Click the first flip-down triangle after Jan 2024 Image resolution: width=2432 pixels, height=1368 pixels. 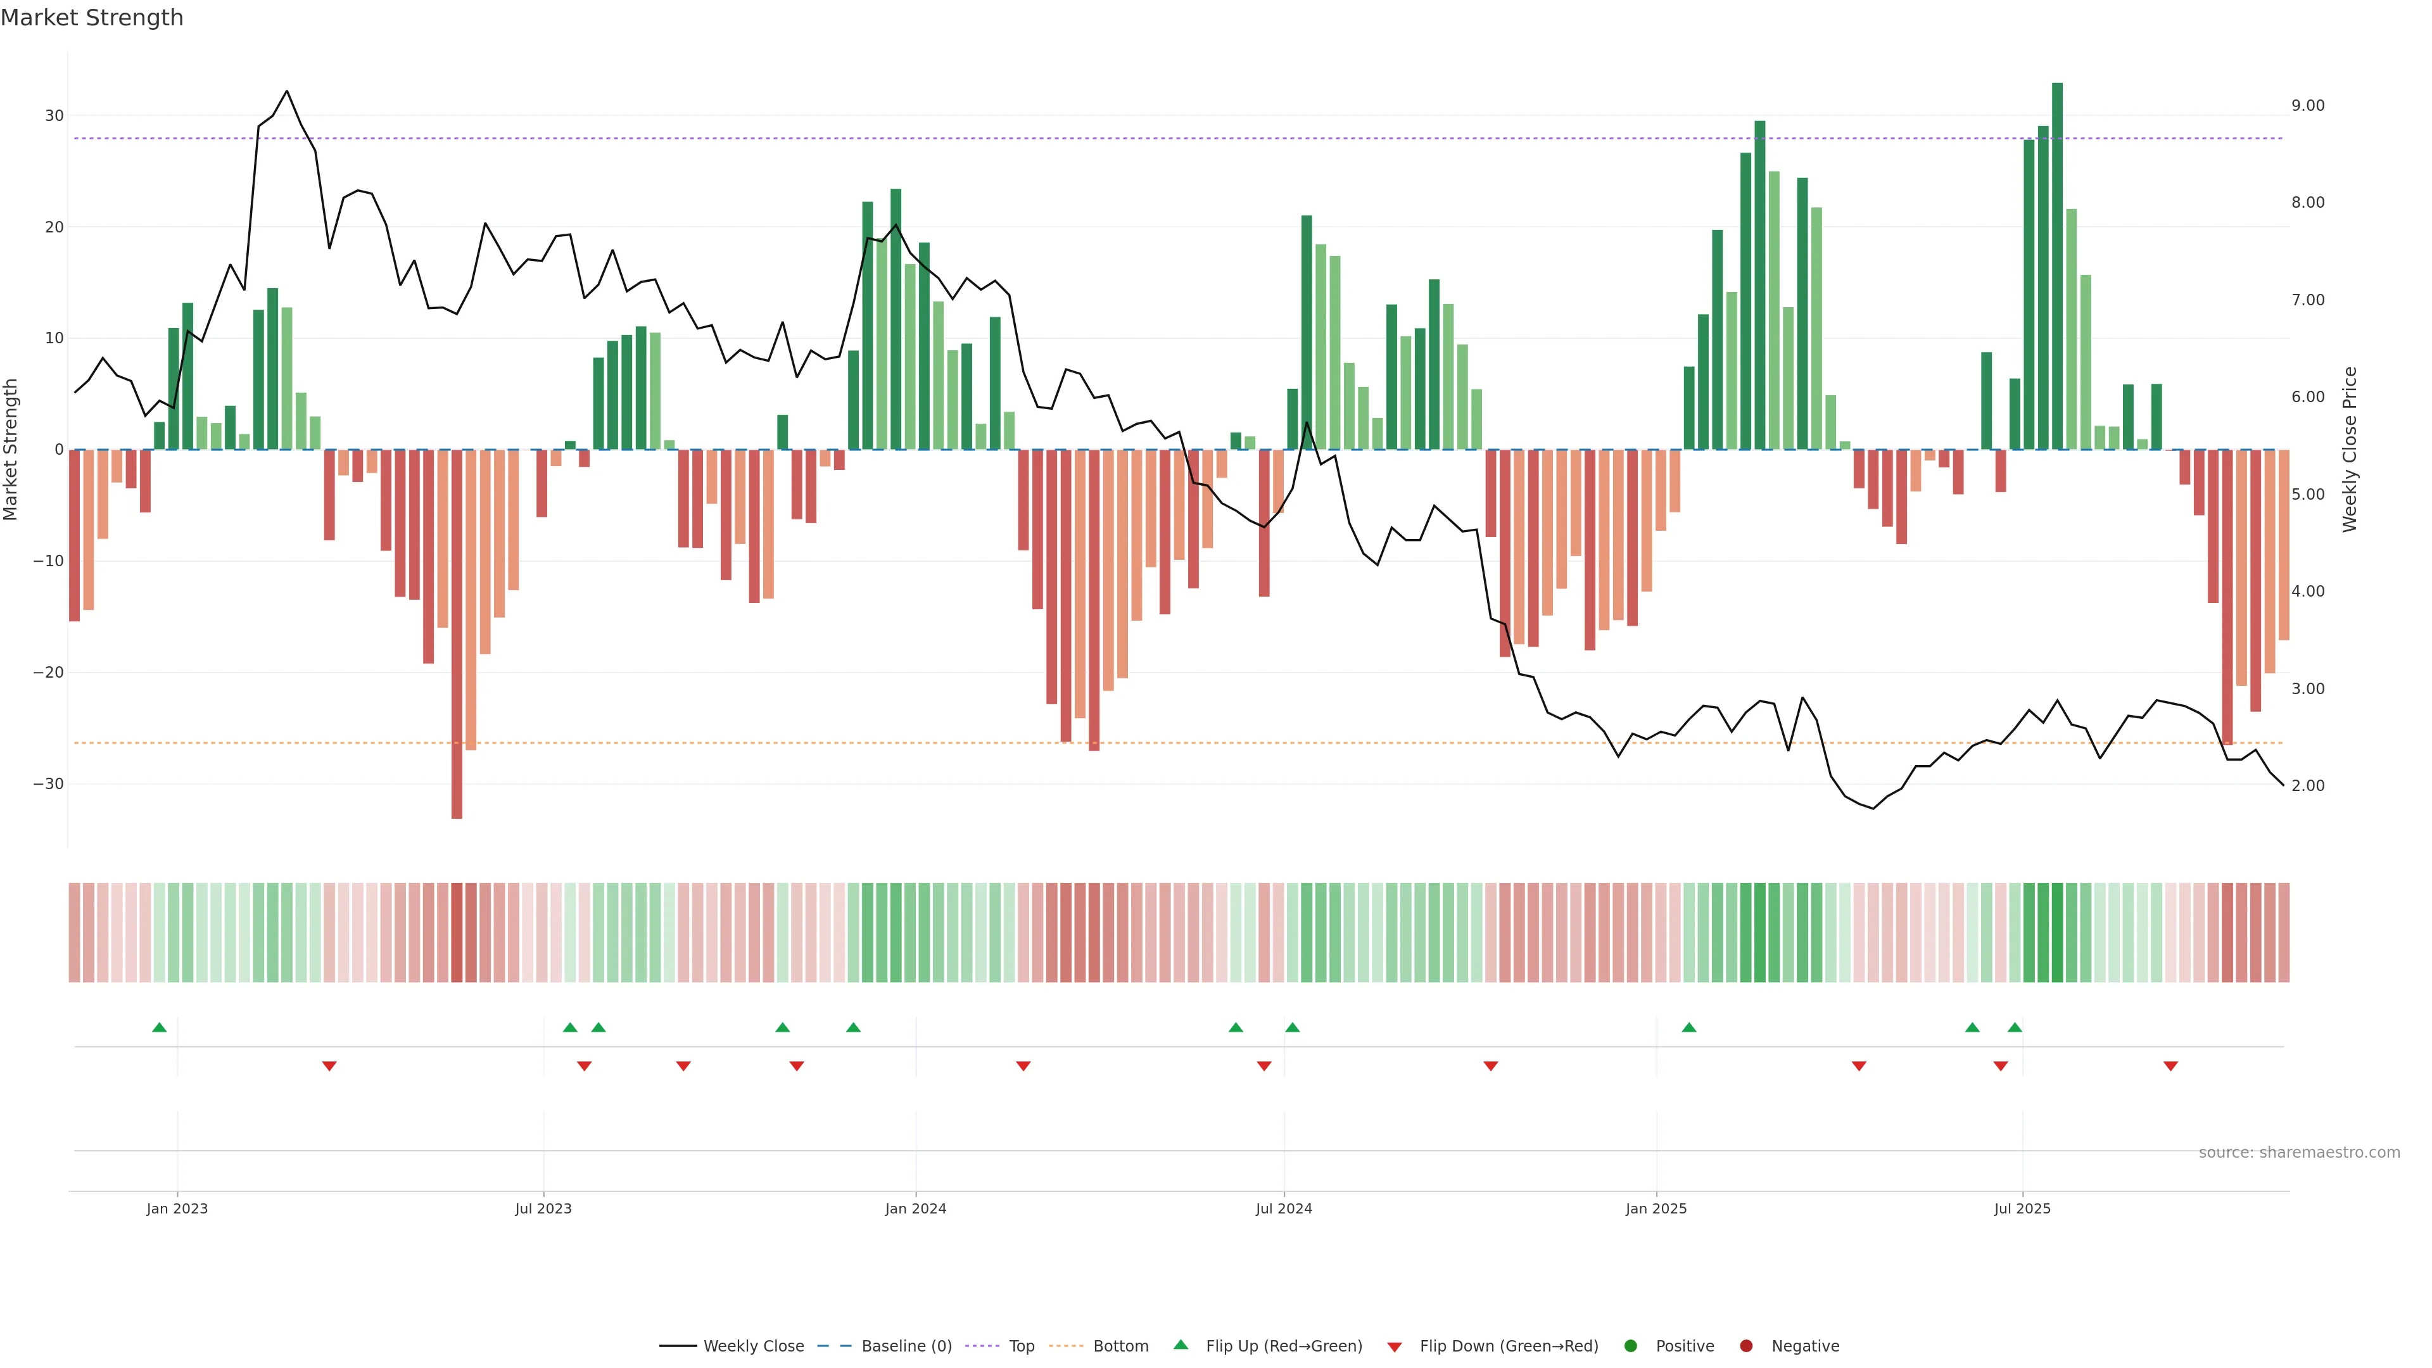1023,1066
